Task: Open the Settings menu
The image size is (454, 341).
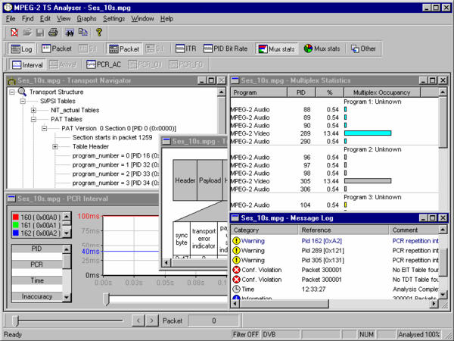Action: pos(114,17)
